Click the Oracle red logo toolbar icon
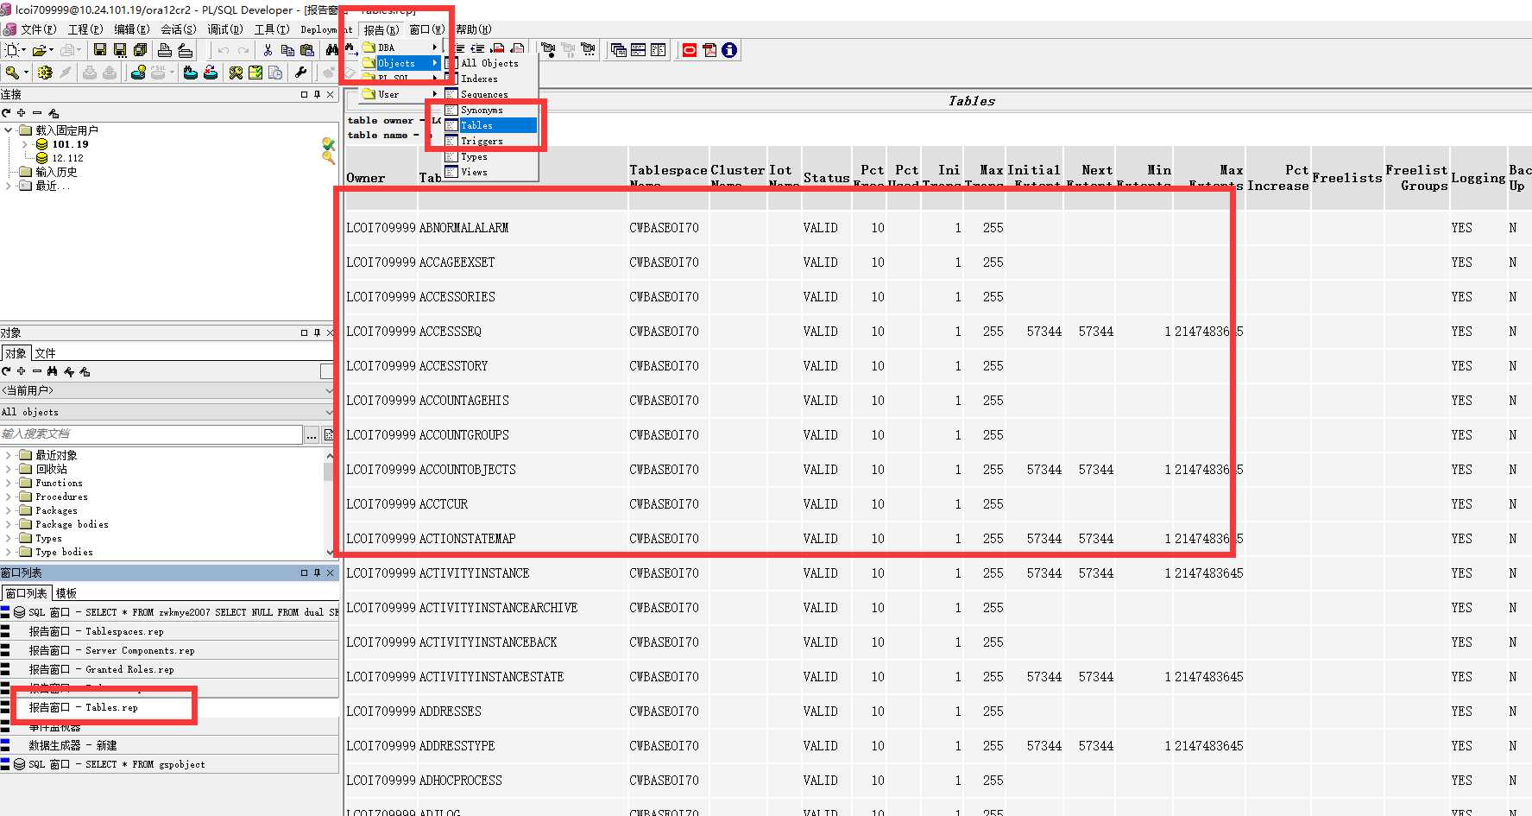This screenshot has height=816, width=1532. [x=690, y=50]
